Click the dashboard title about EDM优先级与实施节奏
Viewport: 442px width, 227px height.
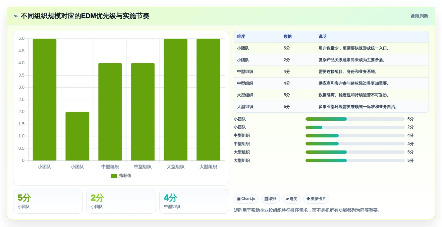[85, 16]
